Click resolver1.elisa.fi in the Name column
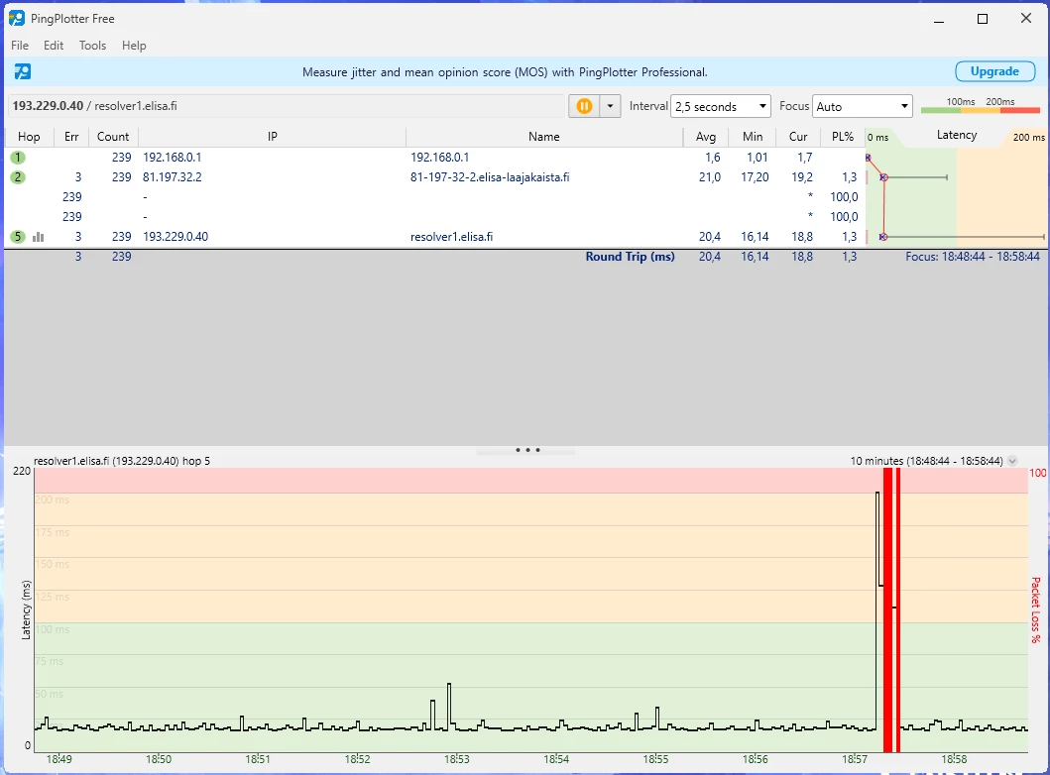Viewport: 1050px width, 775px height. pos(451,236)
